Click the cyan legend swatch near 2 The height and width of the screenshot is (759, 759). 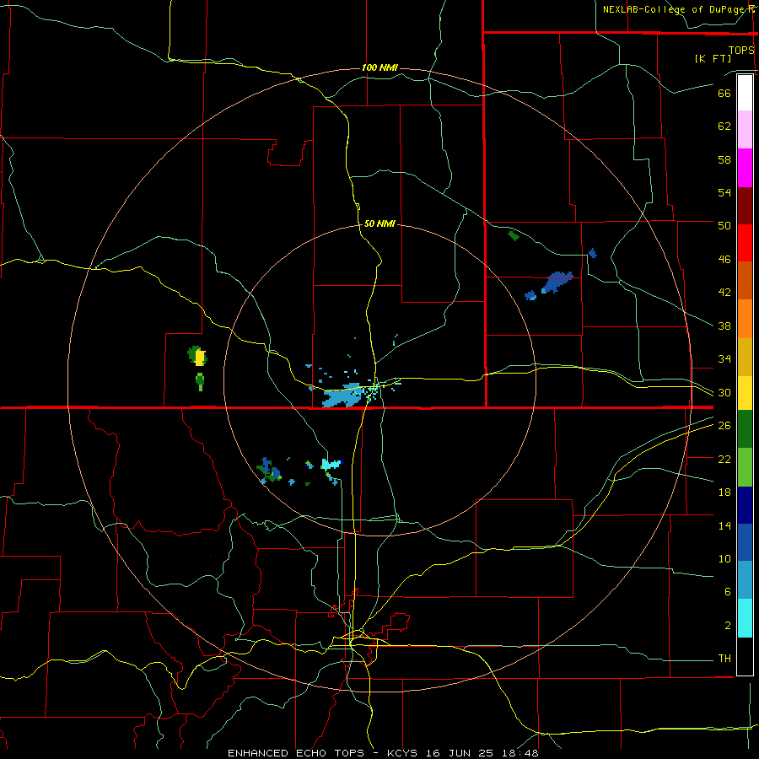[x=745, y=618]
